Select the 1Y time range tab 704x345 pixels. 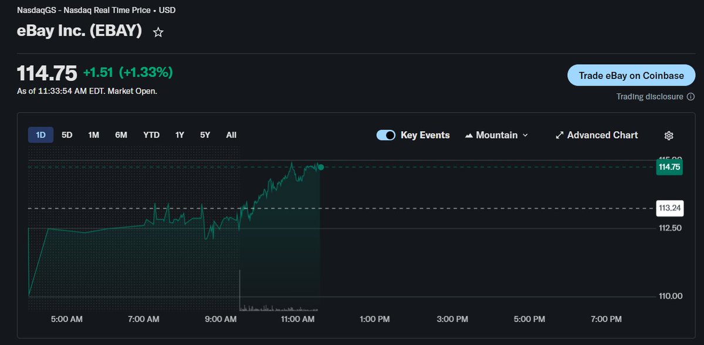pyautogui.click(x=180, y=135)
